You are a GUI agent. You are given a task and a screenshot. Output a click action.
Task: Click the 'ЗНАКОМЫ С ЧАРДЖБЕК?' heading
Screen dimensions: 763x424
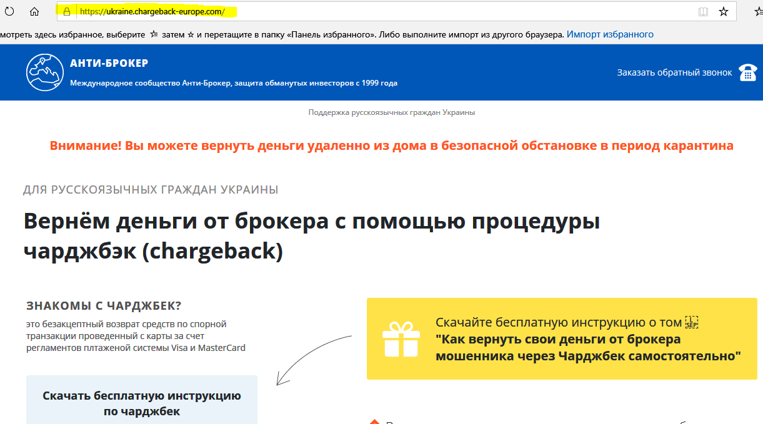coord(104,306)
